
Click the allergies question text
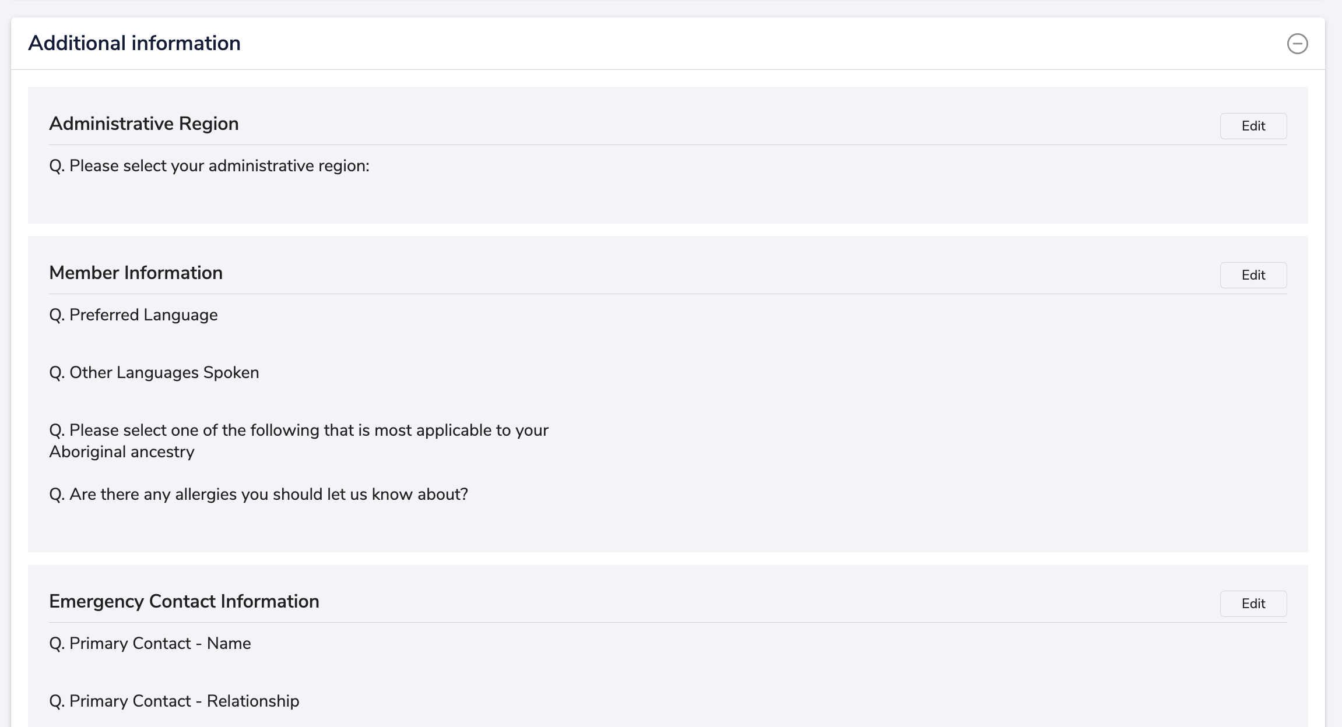258,495
